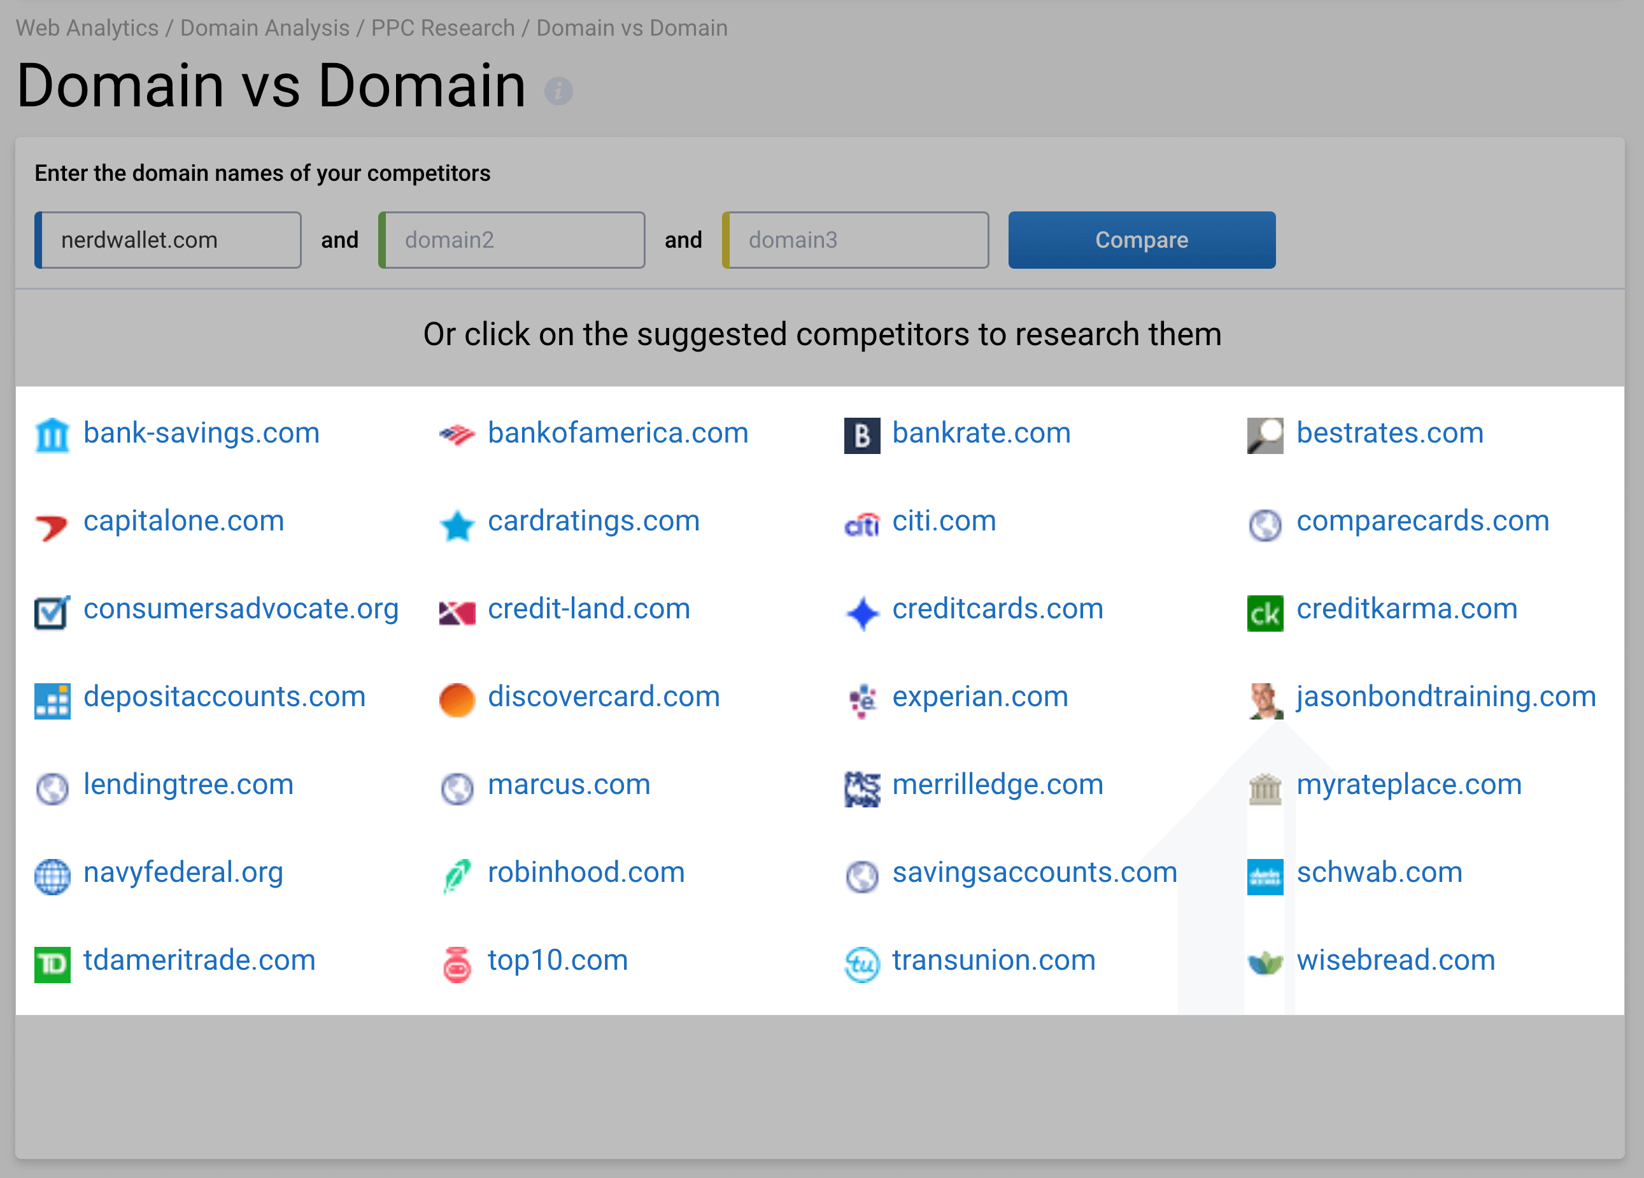
Task: Select depositaccounts.com competitor link
Action: point(224,697)
